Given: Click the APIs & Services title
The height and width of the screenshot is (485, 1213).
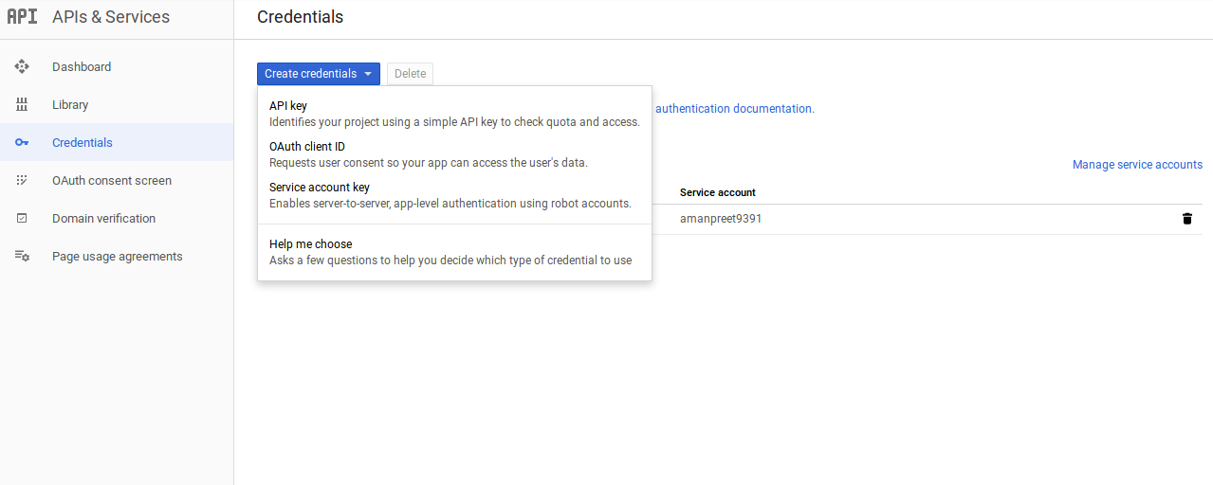Looking at the screenshot, I should [111, 17].
